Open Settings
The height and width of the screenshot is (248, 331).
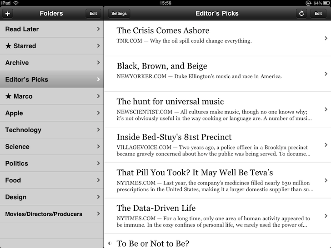tap(119, 14)
